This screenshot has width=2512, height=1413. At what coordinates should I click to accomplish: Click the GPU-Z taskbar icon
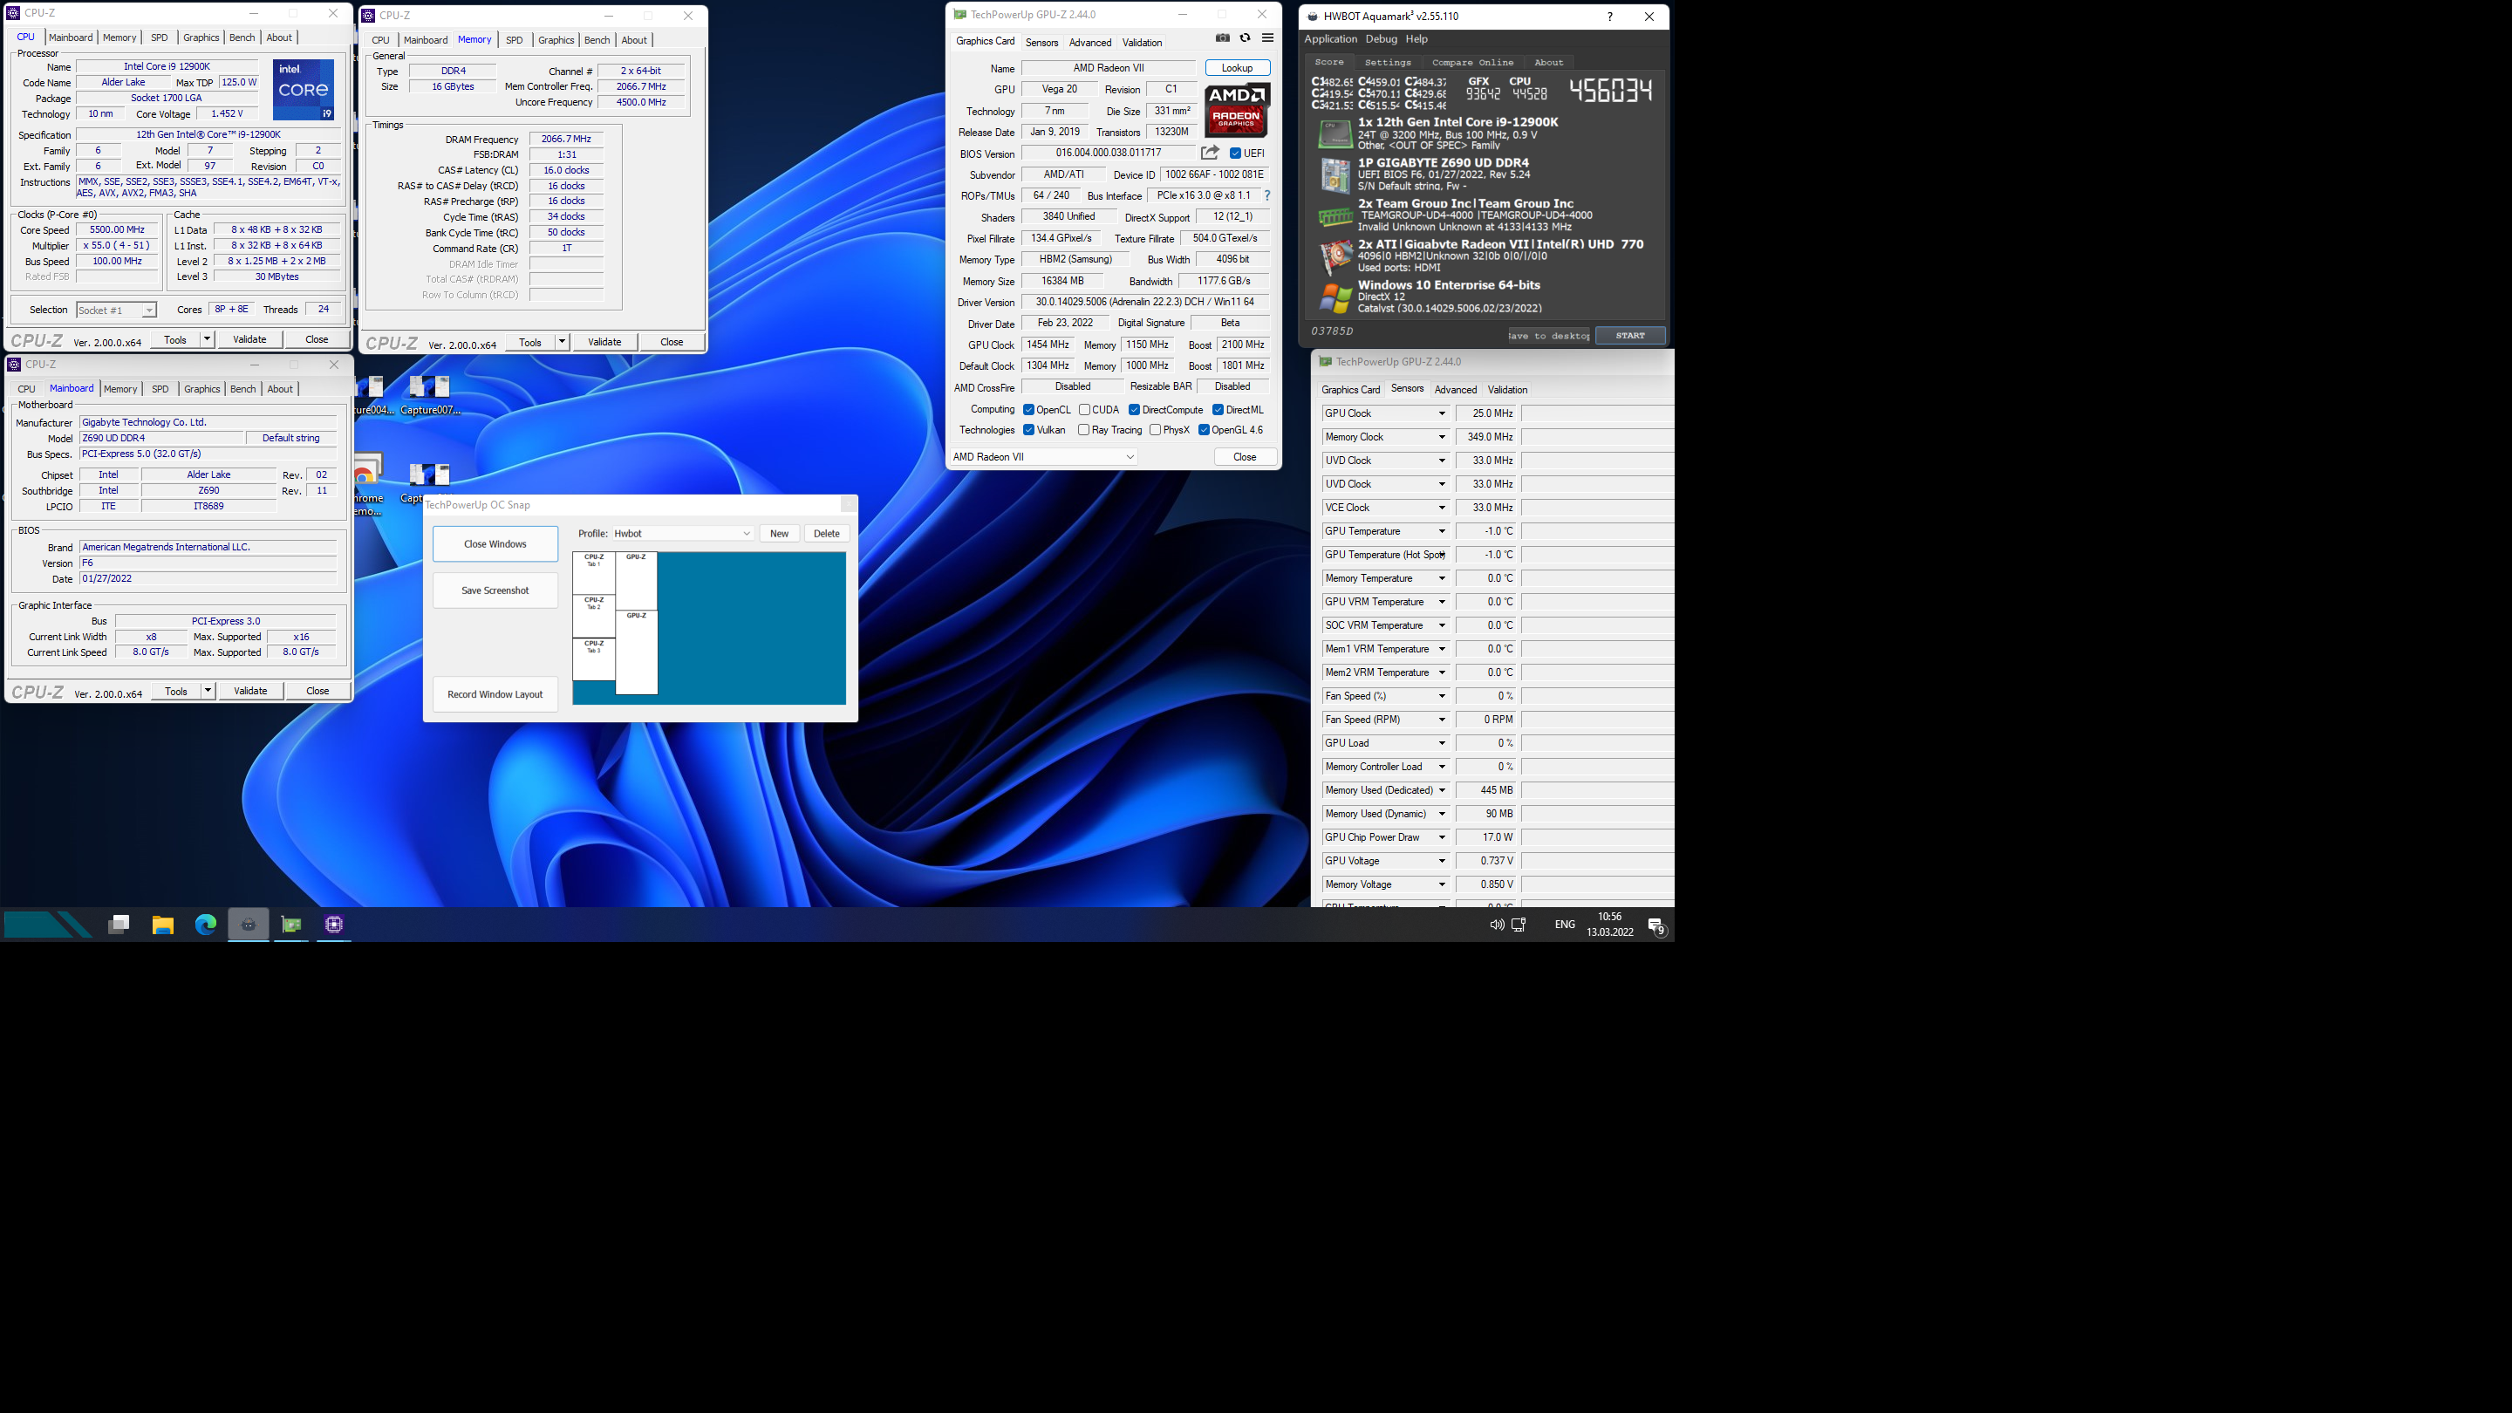[291, 925]
